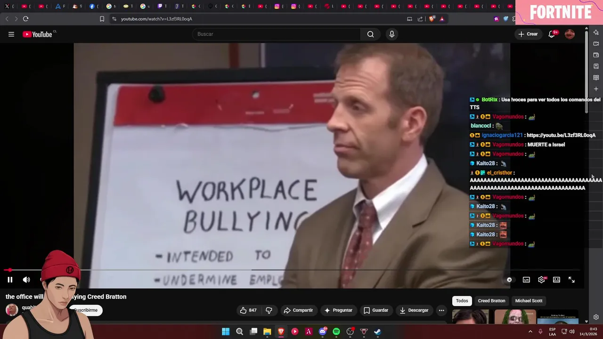
Task: Focus the Buscar search field
Action: point(277,34)
